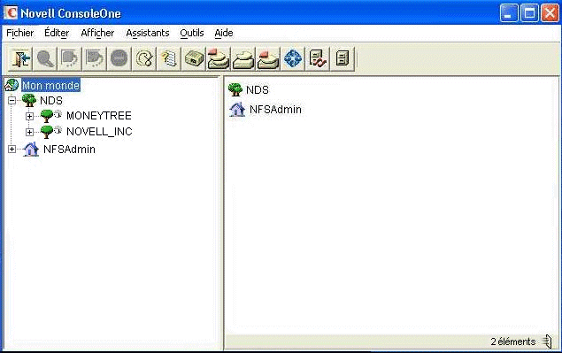Viewport: 562px width, 353px height.
Task: Click the grayed circular stop icon
Action: (x=119, y=58)
